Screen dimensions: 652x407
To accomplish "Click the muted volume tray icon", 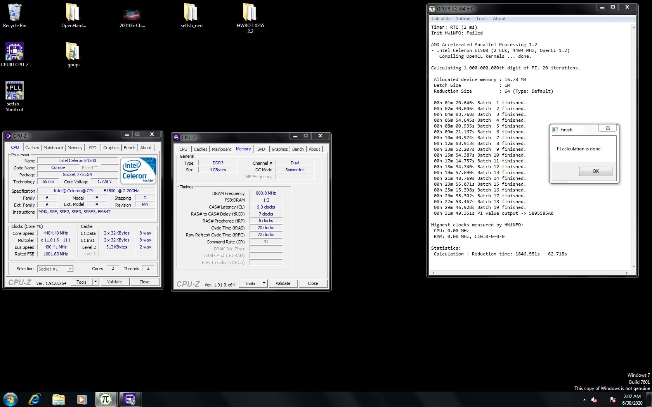I will (x=594, y=400).
